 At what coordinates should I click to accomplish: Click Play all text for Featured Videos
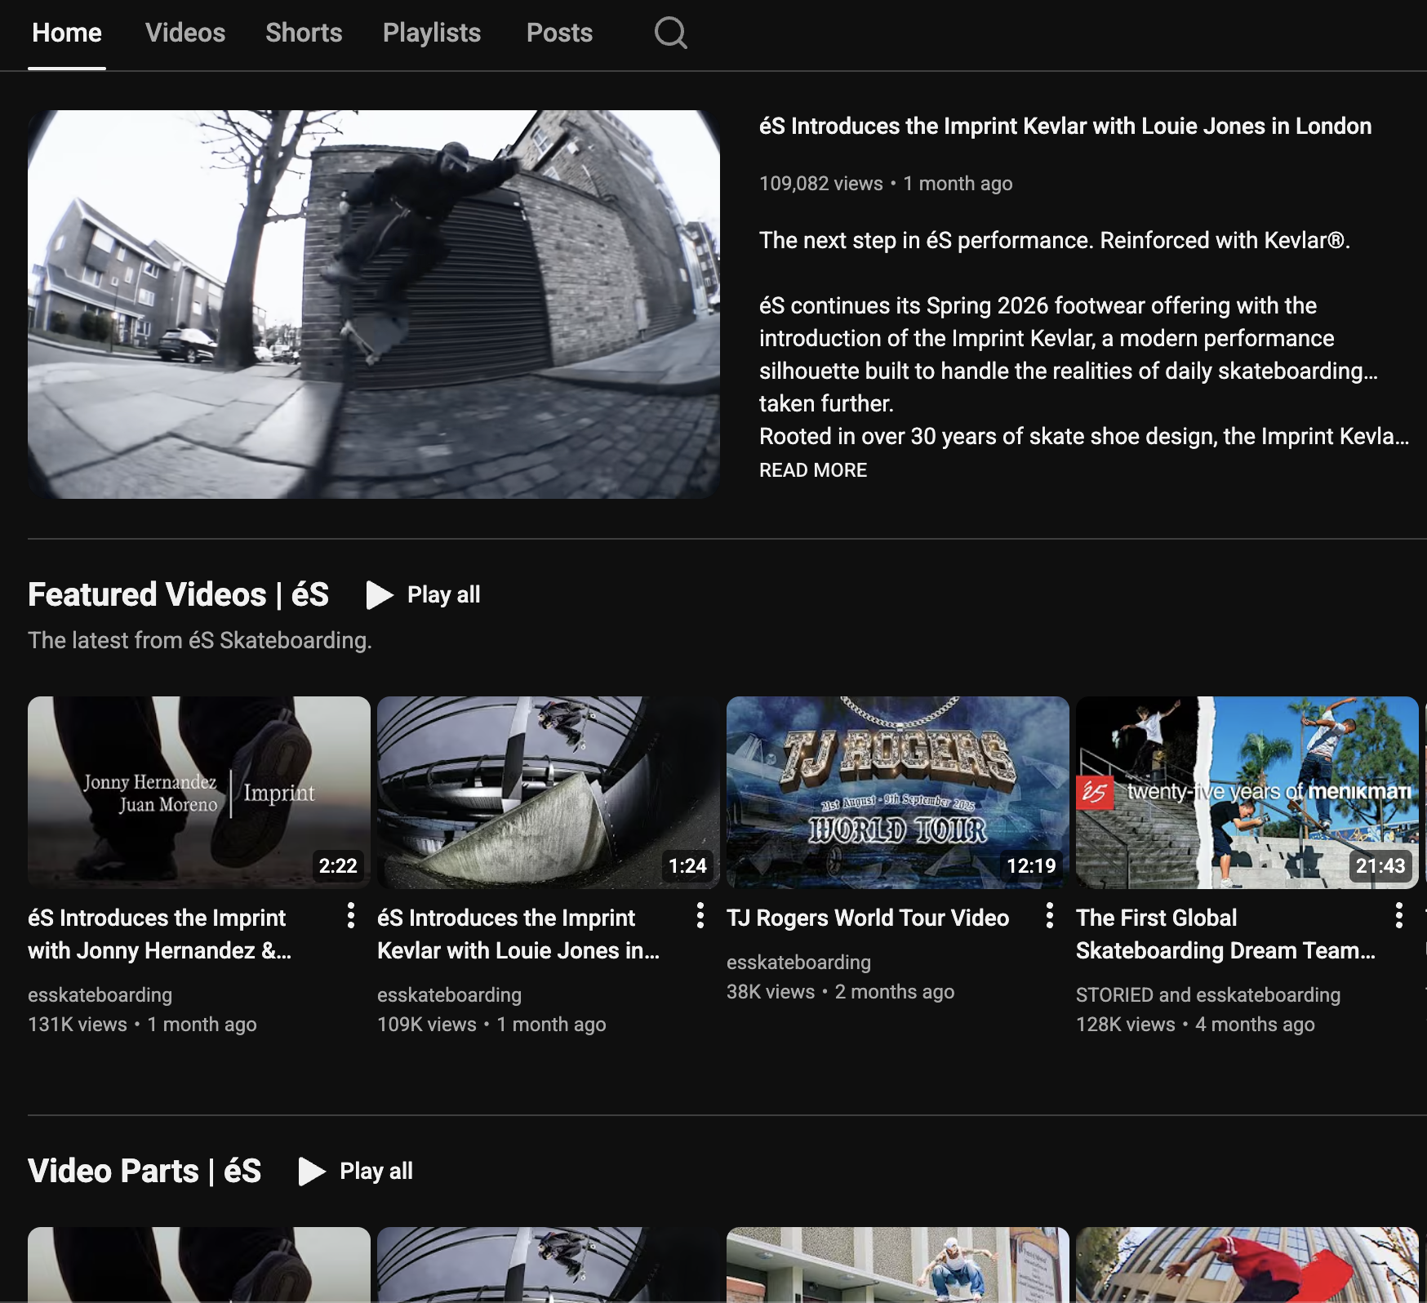tap(443, 595)
